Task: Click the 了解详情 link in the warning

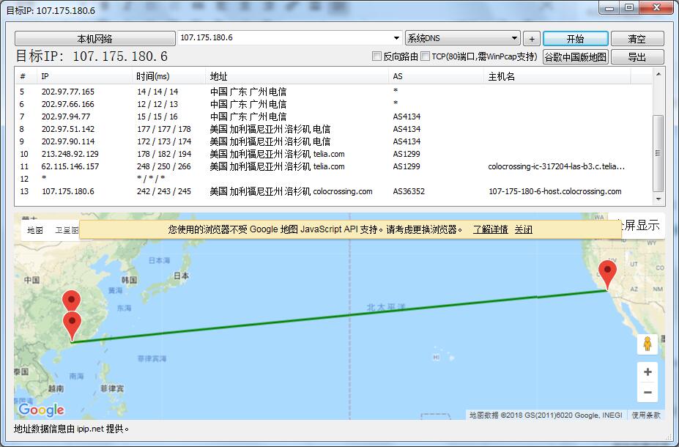Action: (x=490, y=229)
